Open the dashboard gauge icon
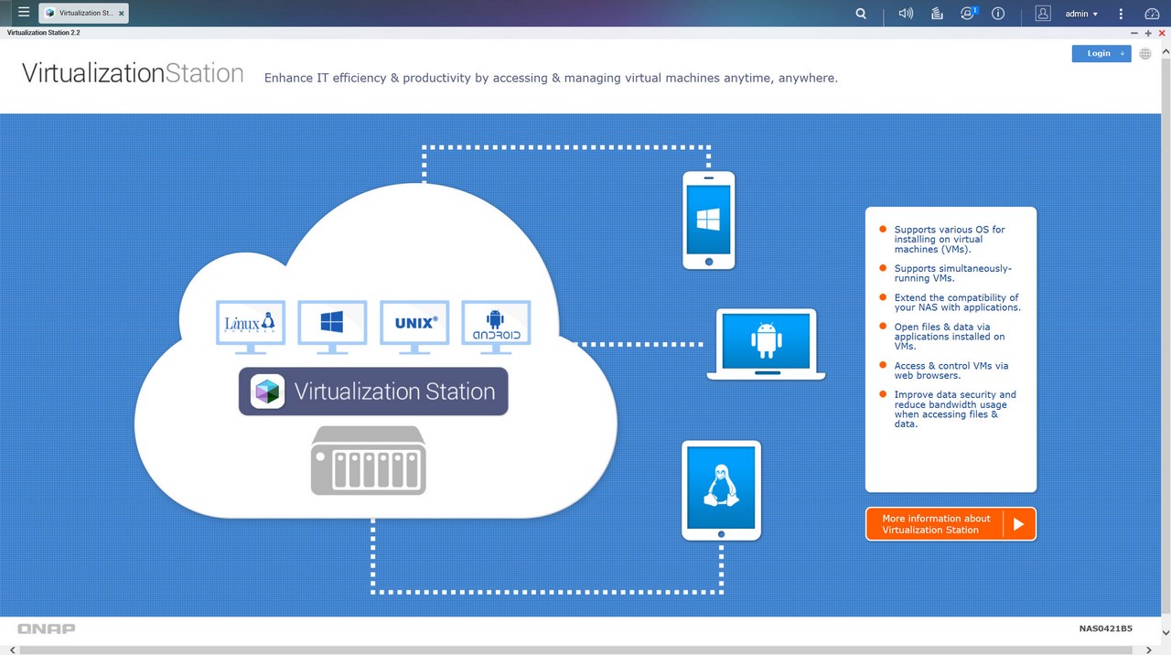This screenshot has width=1171, height=655. pyautogui.click(x=1152, y=14)
